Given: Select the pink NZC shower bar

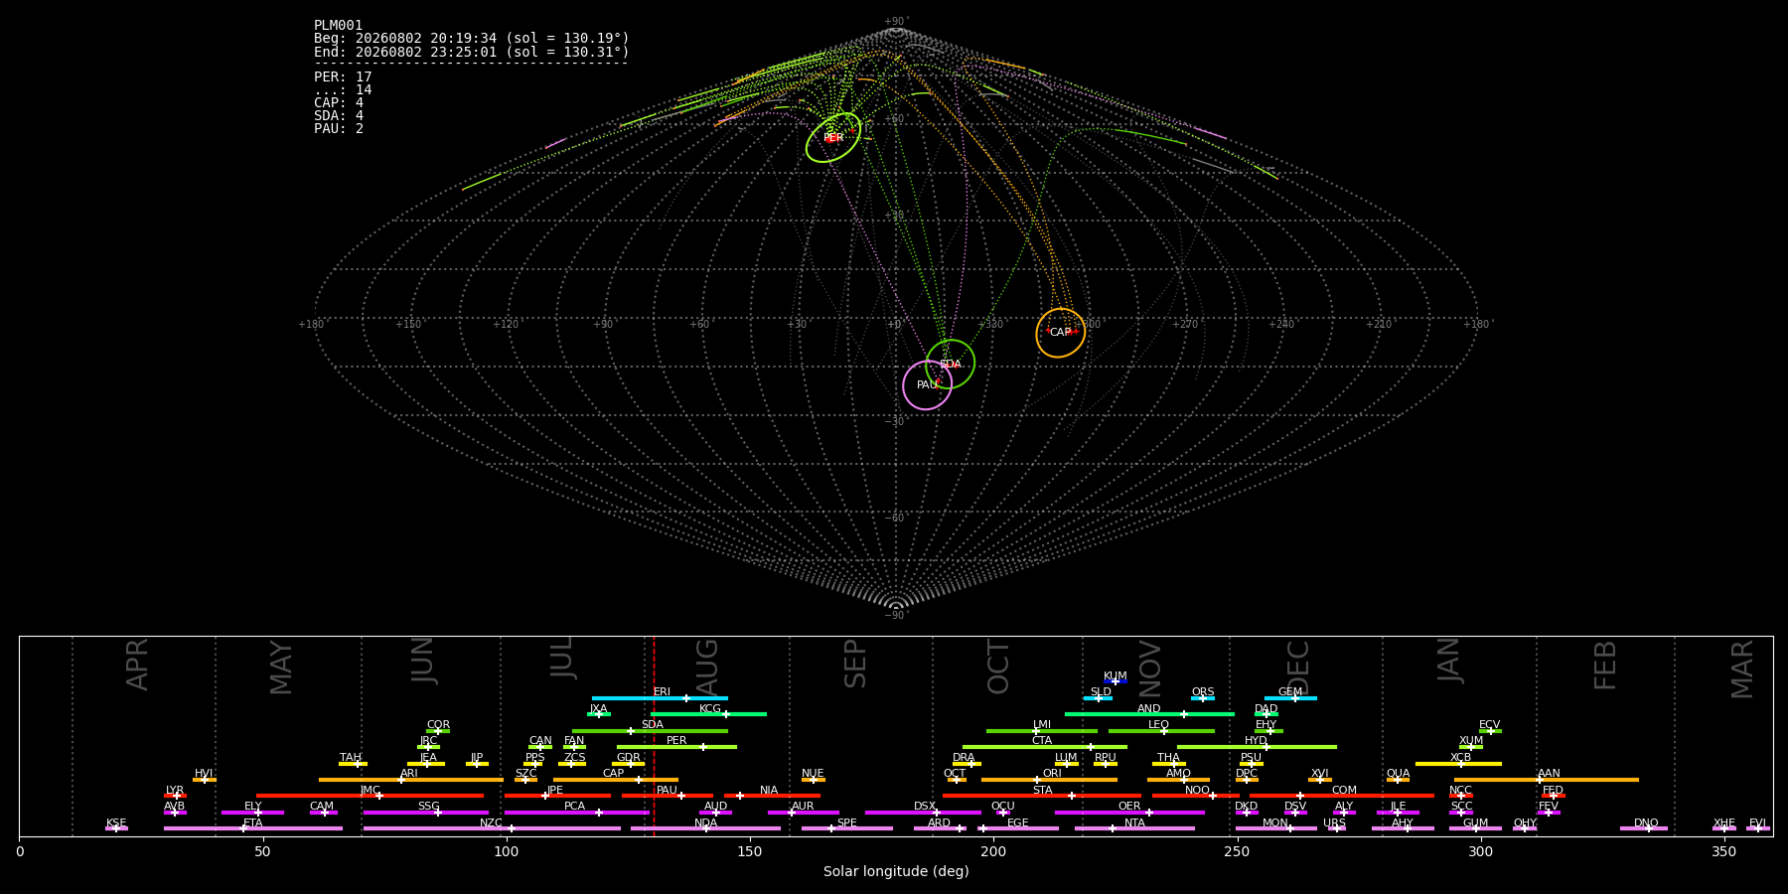Looking at the screenshot, I should pos(492,828).
